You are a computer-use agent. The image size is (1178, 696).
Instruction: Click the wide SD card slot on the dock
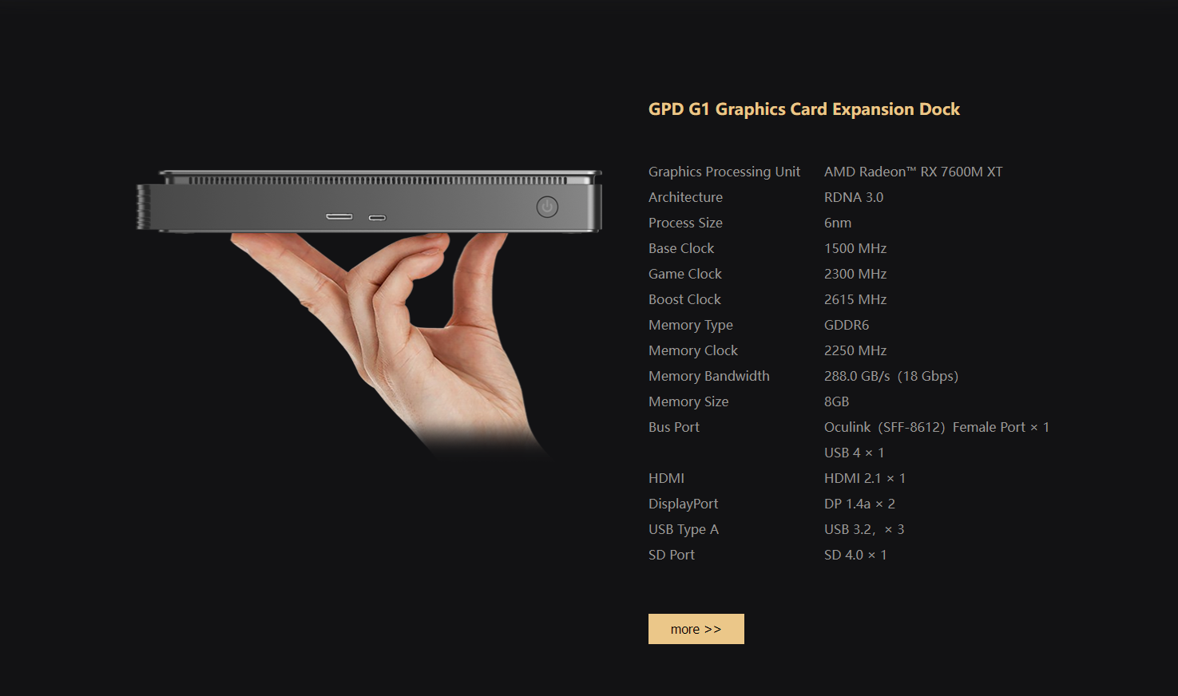pyautogui.click(x=339, y=216)
